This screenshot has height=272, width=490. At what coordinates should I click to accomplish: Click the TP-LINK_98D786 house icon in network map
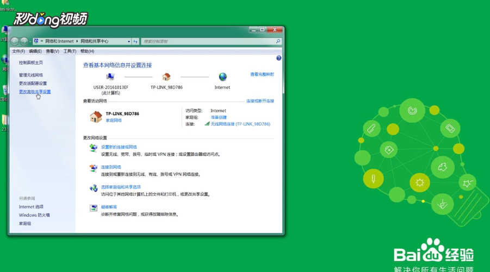(x=166, y=77)
